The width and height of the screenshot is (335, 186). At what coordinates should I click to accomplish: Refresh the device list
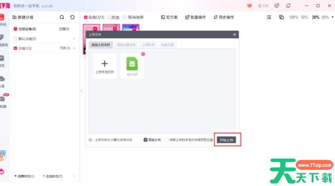(x=72, y=17)
